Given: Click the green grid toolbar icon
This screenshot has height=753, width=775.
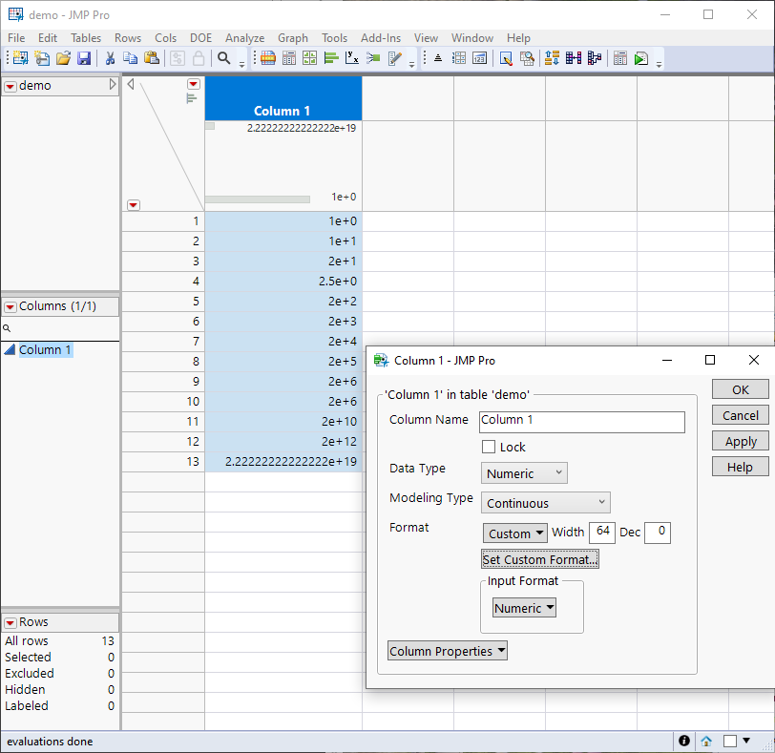Looking at the screenshot, I should 310,58.
